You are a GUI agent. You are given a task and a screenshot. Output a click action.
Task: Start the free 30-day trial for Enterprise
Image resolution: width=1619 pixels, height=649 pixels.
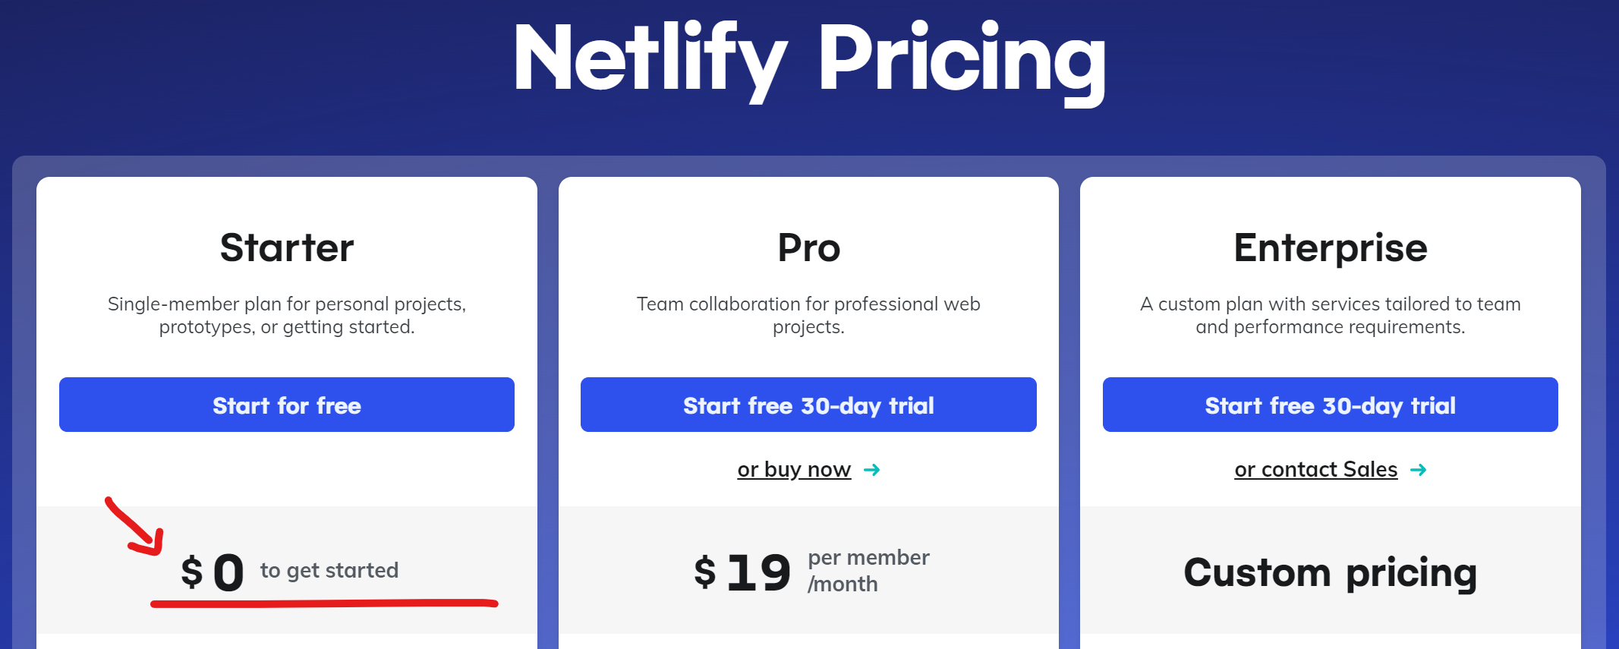pyautogui.click(x=1329, y=405)
